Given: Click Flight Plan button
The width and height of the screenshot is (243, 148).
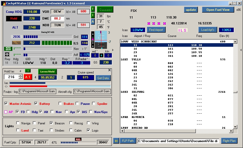Looking at the screenshot, I should pyautogui.click(x=229, y=141).
